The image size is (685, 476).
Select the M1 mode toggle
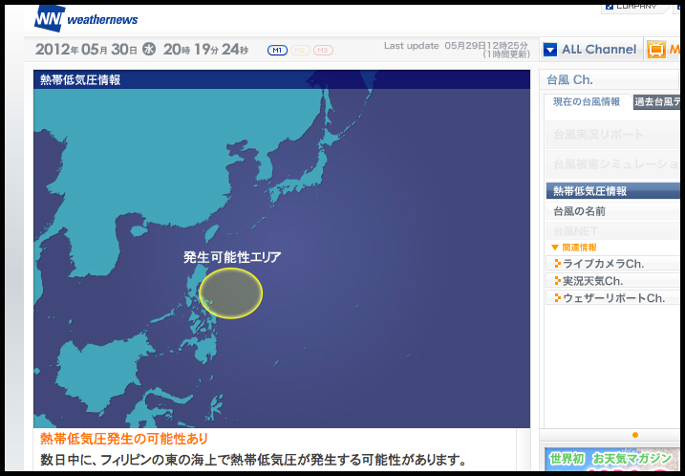pyautogui.click(x=277, y=51)
